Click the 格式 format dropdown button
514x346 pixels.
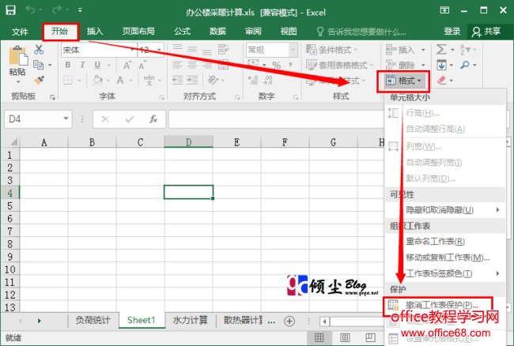[403, 81]
